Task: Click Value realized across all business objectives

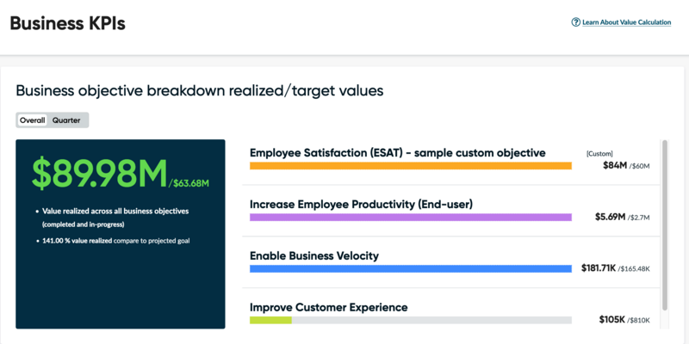Action: click(x=115, y=212)
